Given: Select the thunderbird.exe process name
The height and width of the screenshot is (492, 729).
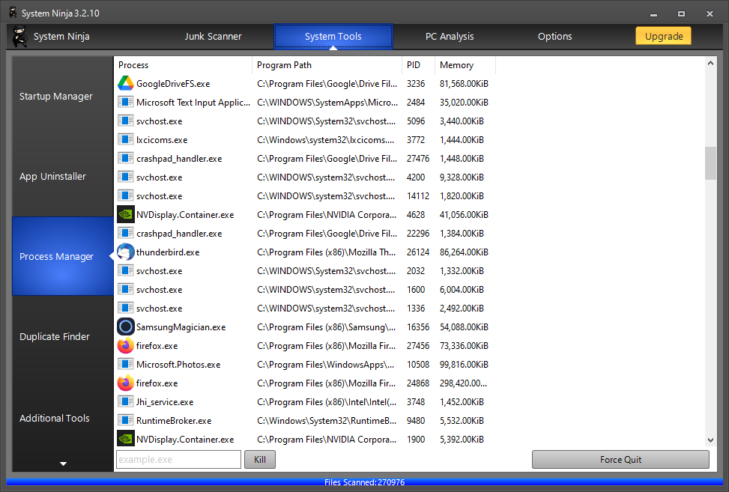Looking at the screenshot, I should tap(168, 252).
